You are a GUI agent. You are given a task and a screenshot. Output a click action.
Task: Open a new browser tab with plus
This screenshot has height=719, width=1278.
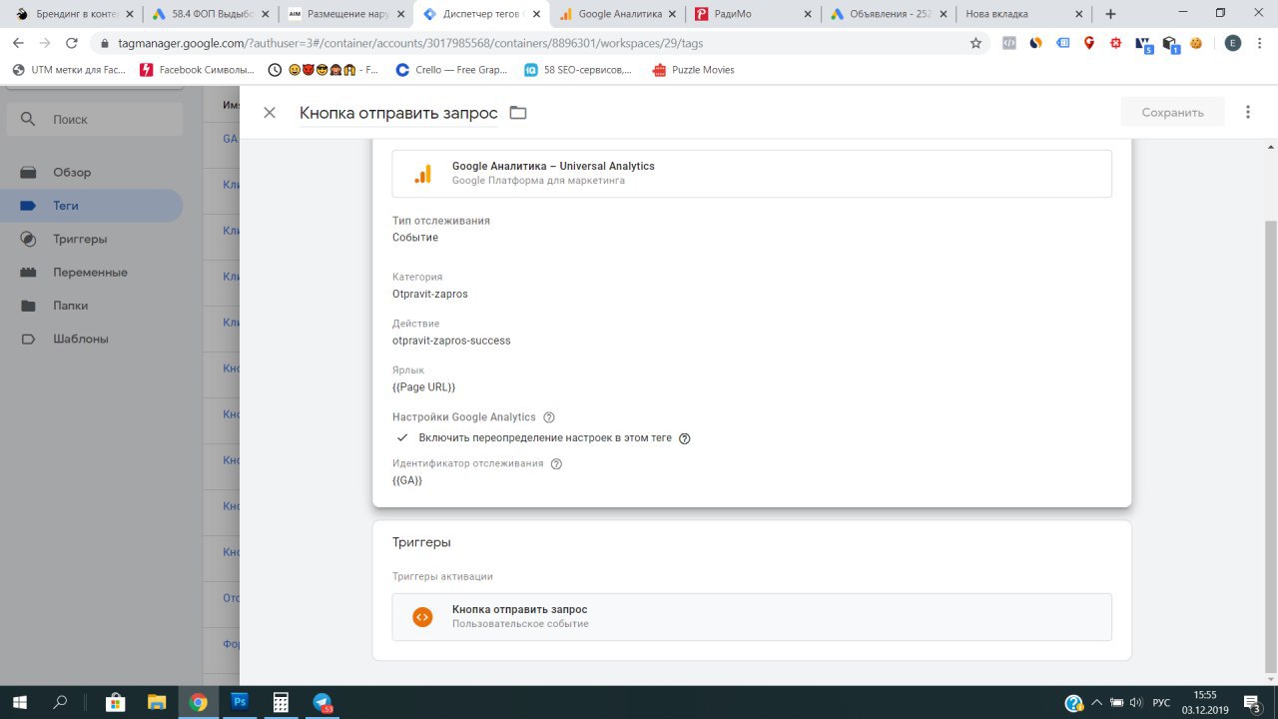pos(1111,14)
